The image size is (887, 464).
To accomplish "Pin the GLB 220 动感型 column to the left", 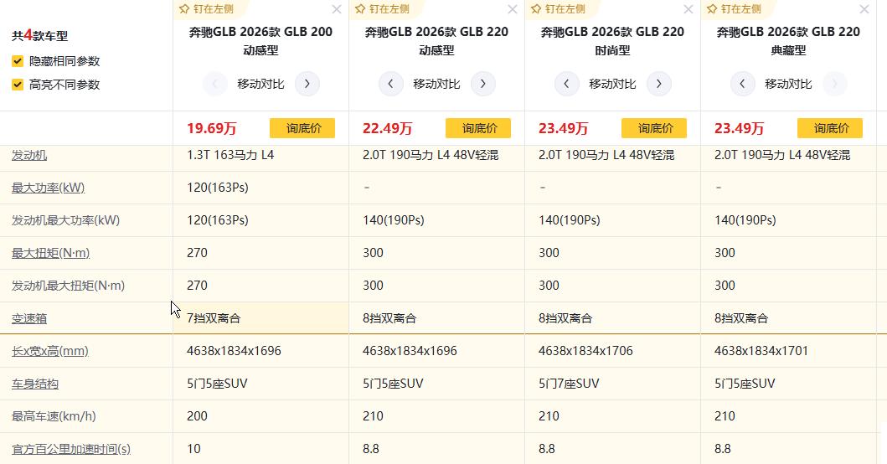I will (x=382, y=9).
